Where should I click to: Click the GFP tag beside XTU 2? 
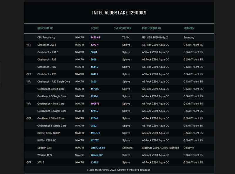pos(29,162)
